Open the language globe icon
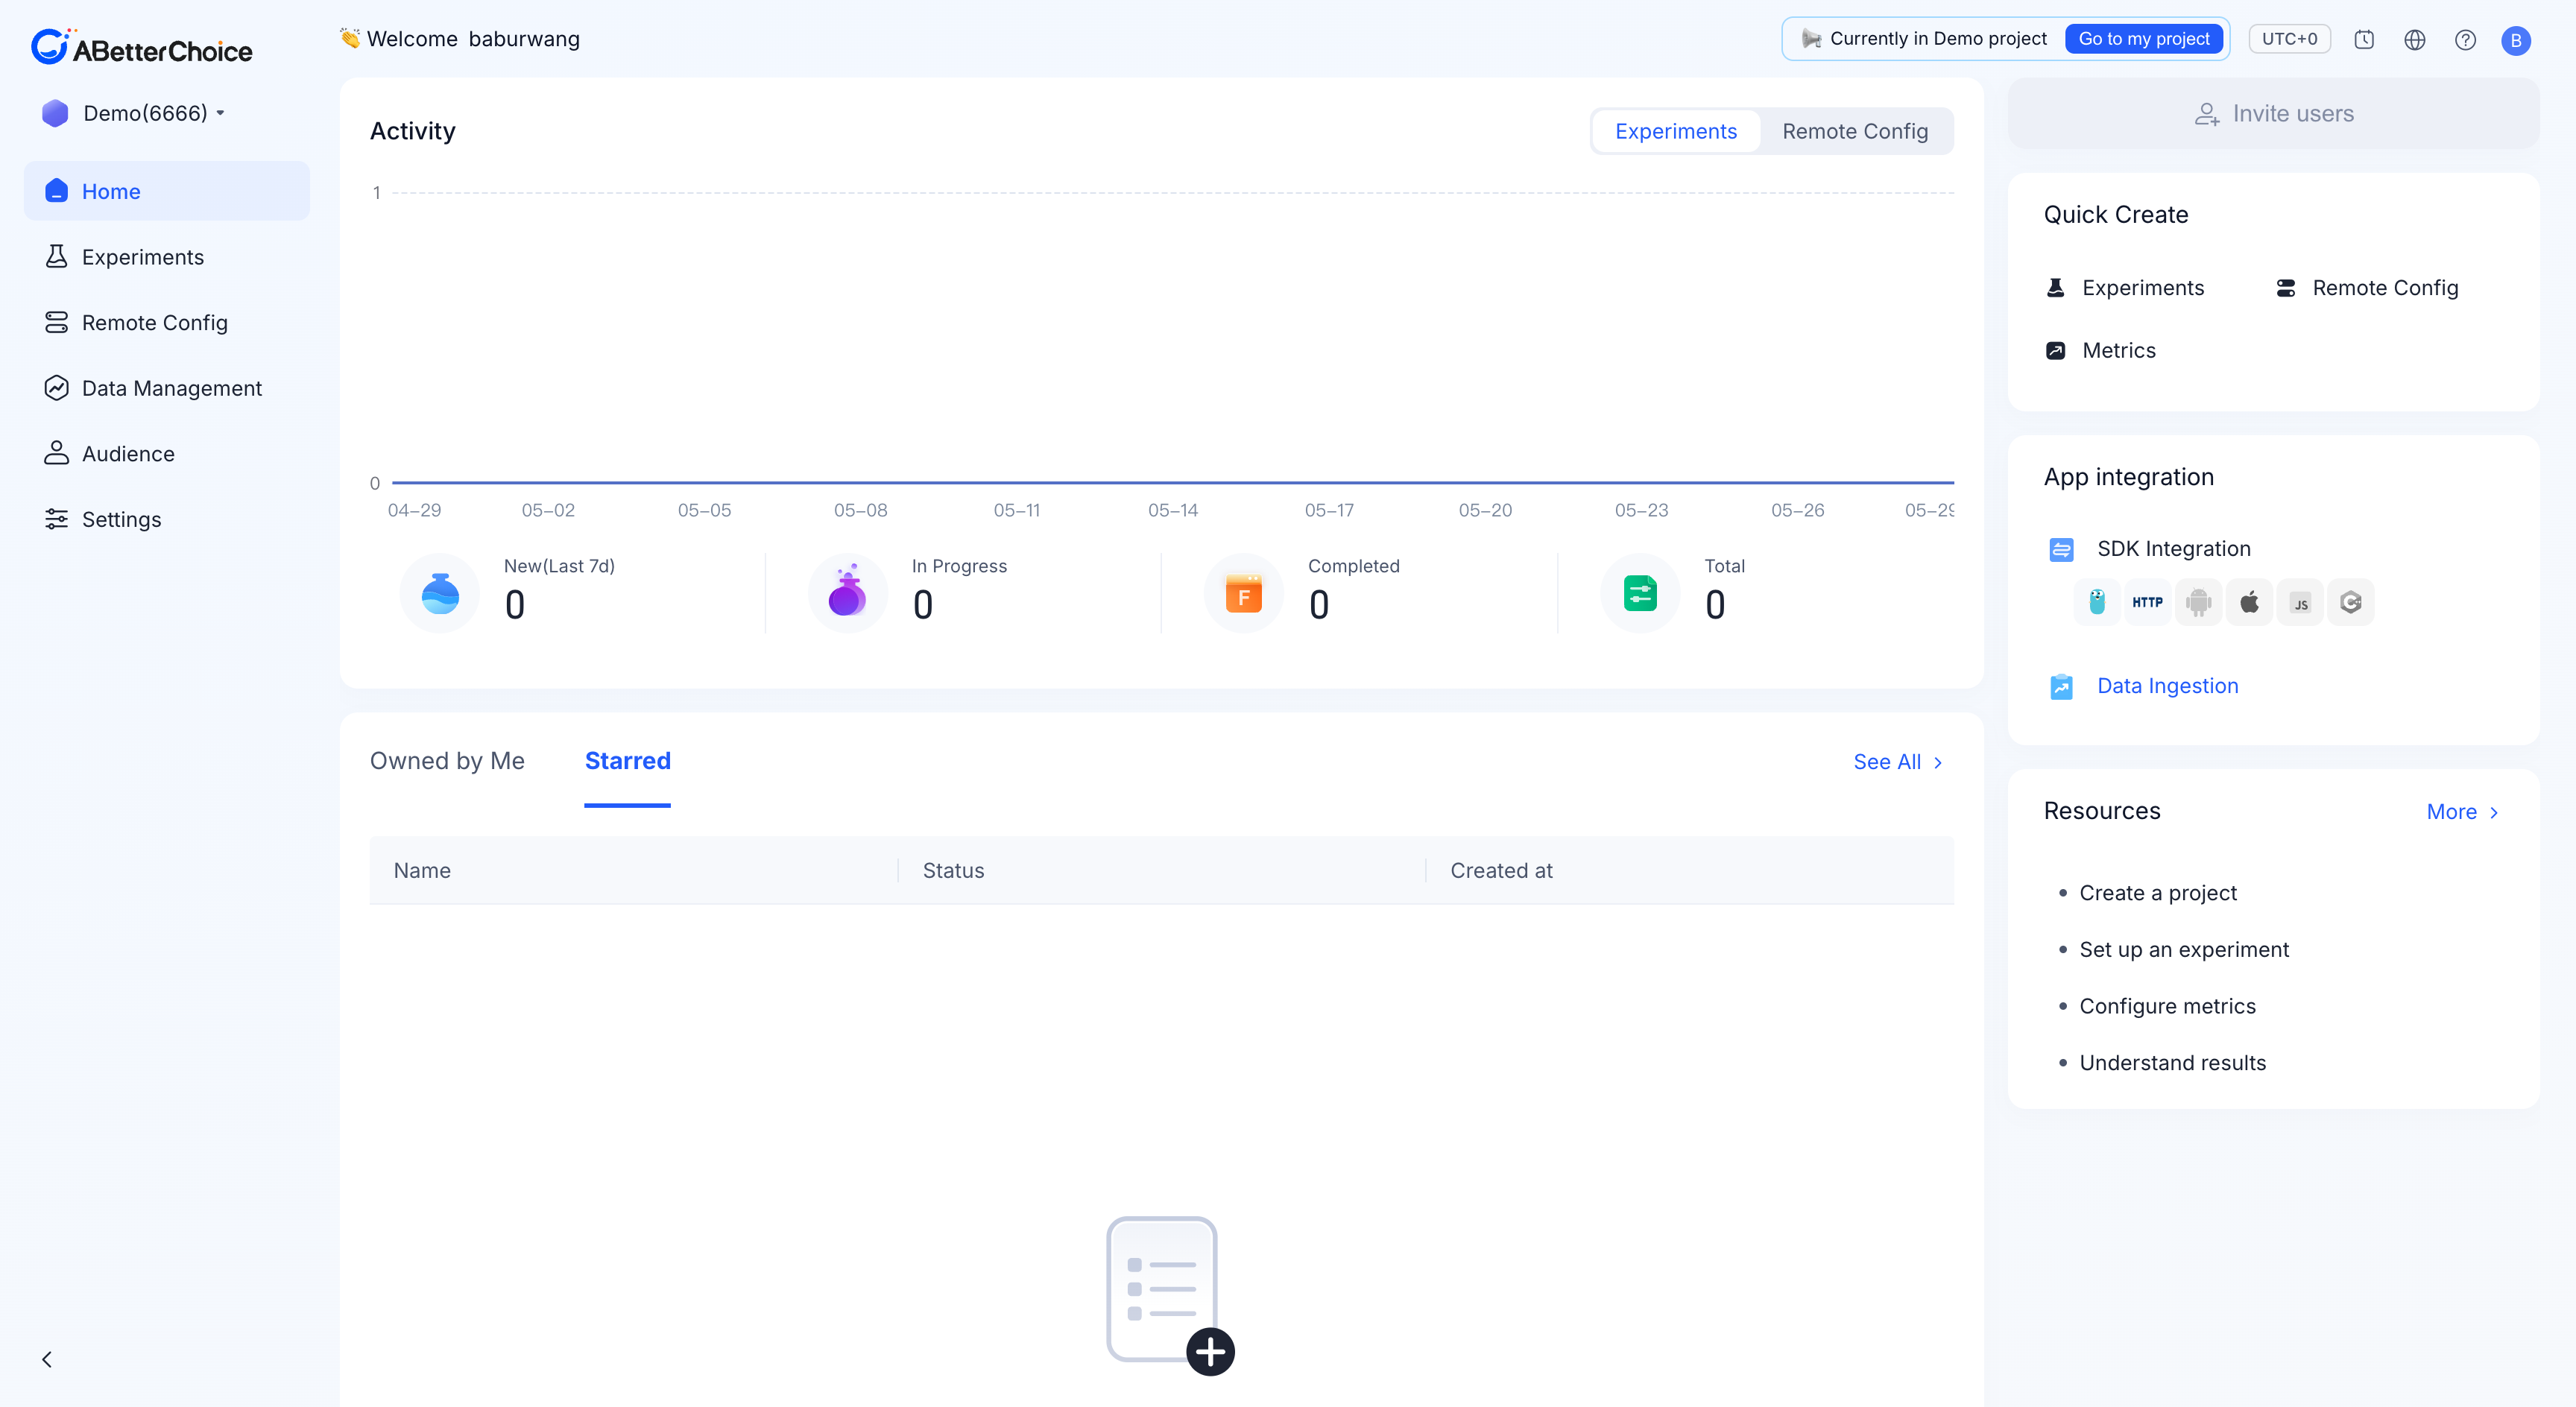 click(x=2415, y=40)
